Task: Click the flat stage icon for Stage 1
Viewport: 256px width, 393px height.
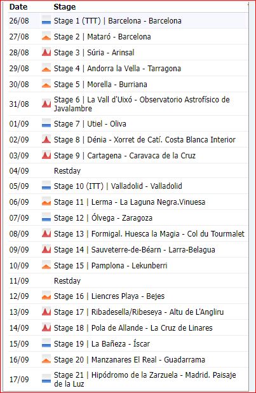Action: coord(46,20)
